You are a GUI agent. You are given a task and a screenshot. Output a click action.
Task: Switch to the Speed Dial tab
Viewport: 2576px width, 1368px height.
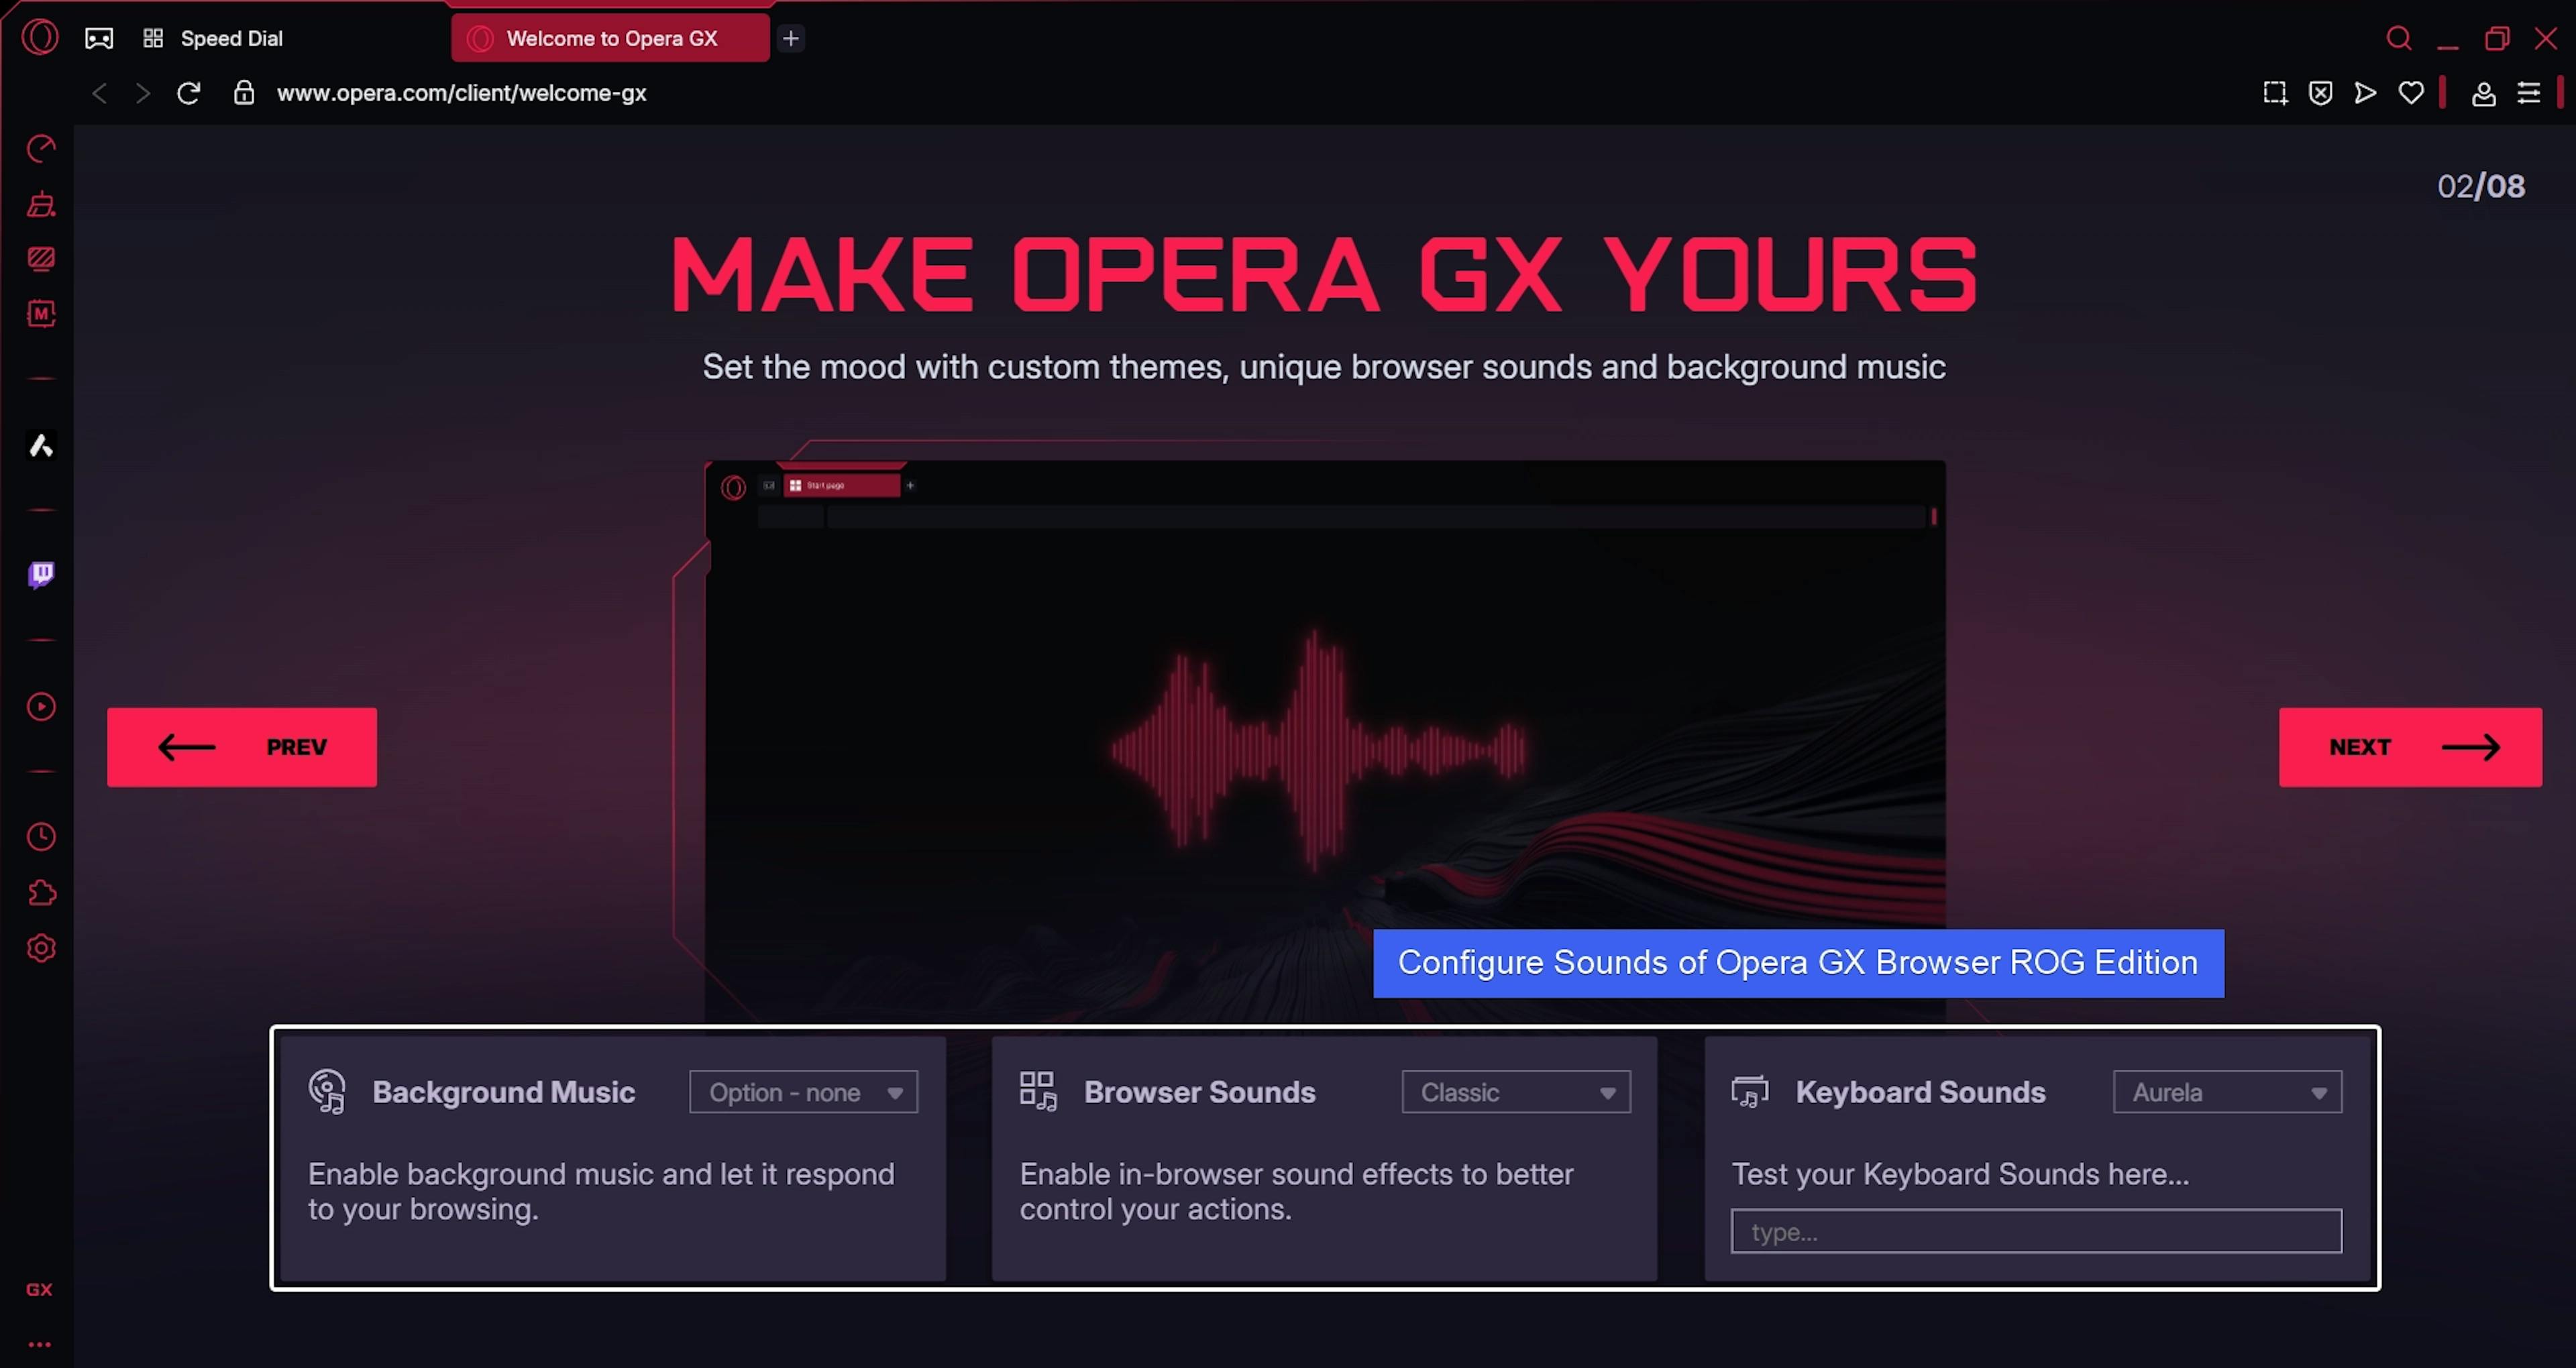pos(230,39)
